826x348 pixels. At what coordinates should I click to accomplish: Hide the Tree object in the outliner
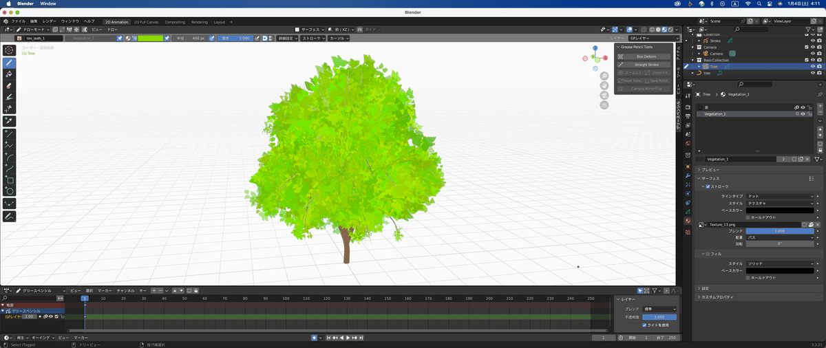(x=812, y=67)
